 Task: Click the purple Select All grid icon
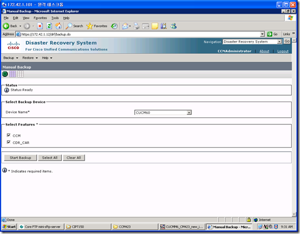[x=13, y=74]
